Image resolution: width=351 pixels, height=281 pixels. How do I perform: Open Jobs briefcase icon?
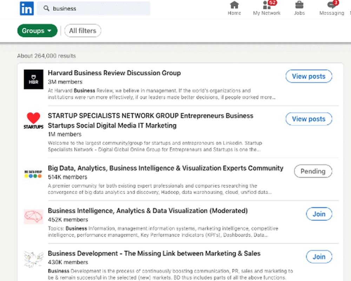tap(299, 5)
